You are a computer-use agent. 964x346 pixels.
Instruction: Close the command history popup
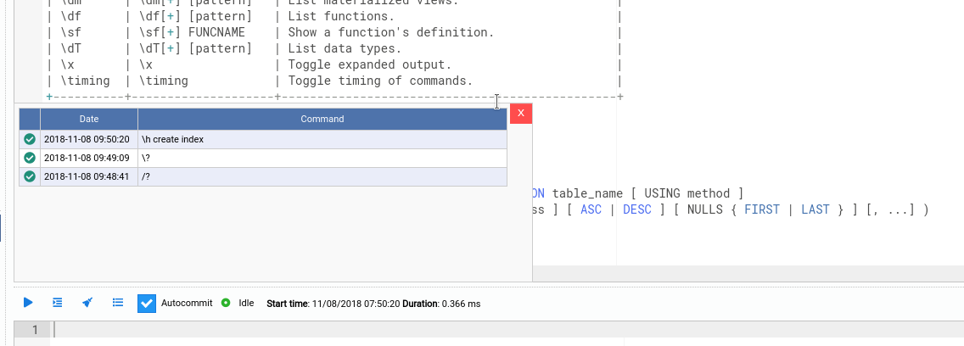pos(521,113)
